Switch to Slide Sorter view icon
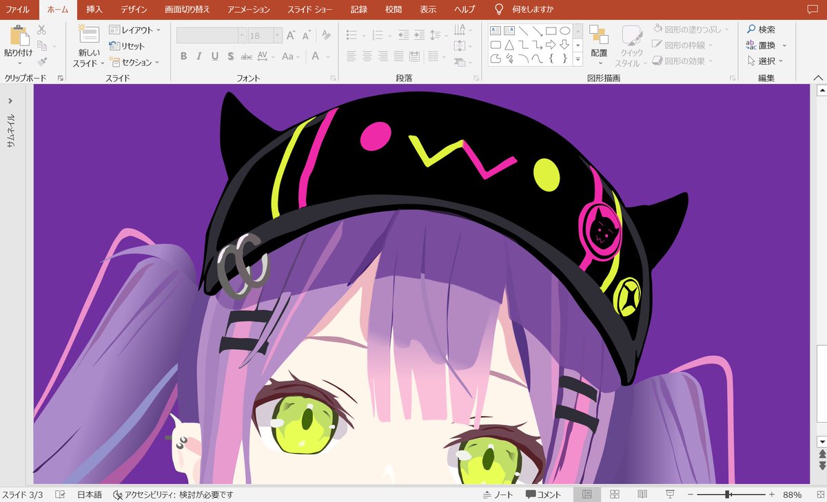This screenshot has width=827, height=502. (x=615, y=494)
